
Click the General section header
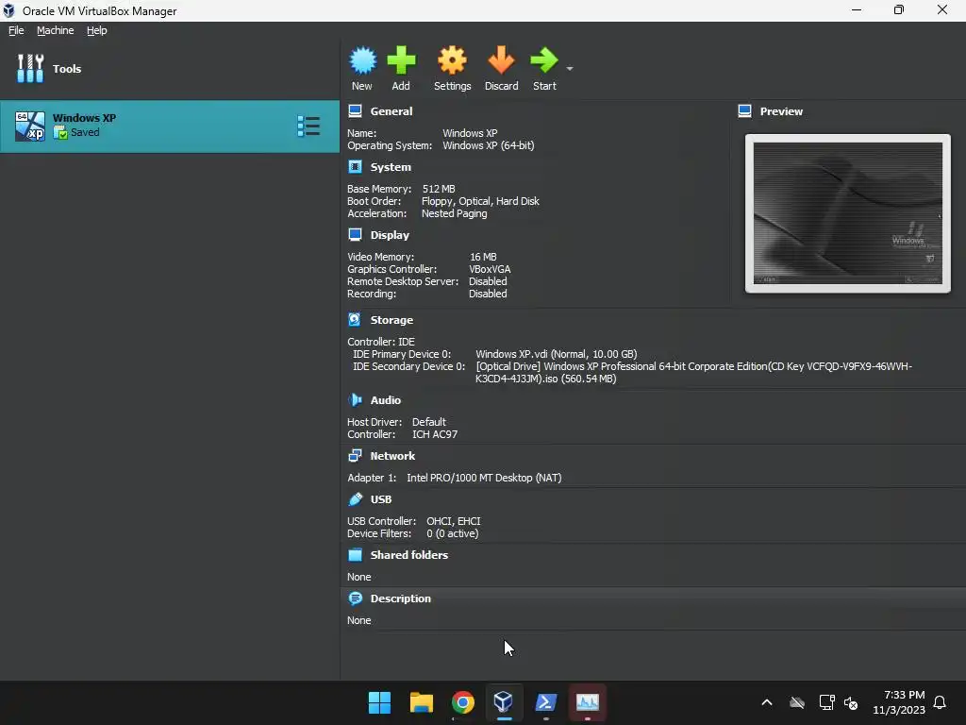tap(391, 111)
